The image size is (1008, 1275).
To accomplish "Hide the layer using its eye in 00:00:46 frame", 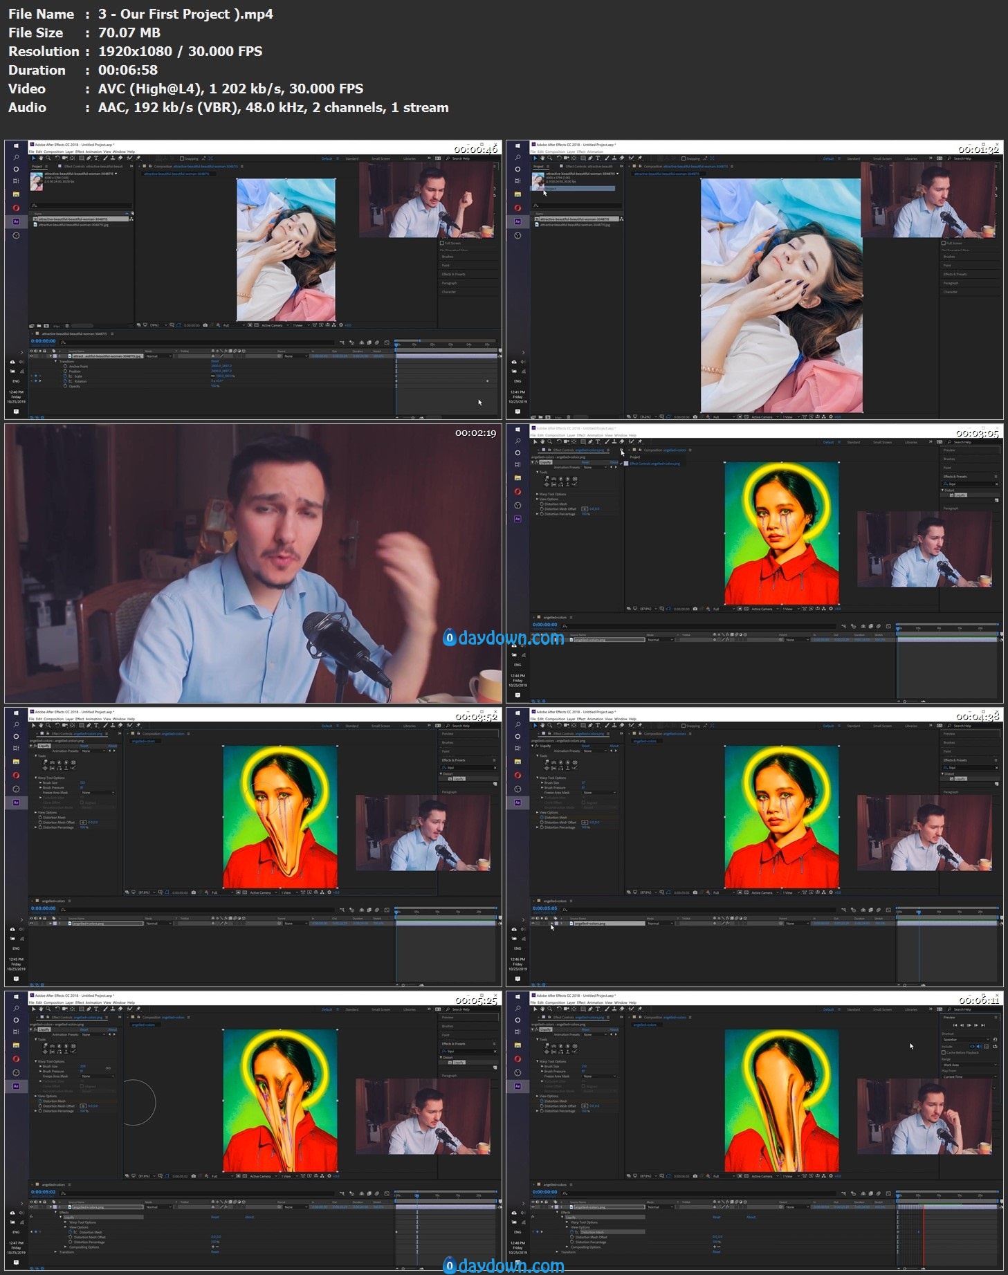I will [32, 356].
